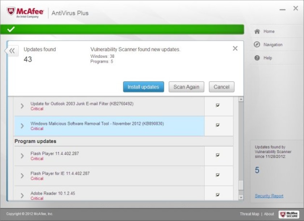This screenshot has width=304, height=221.
Task: Uncheck Windows Malicious Software Removal Tool update
Action: (218, 125)
